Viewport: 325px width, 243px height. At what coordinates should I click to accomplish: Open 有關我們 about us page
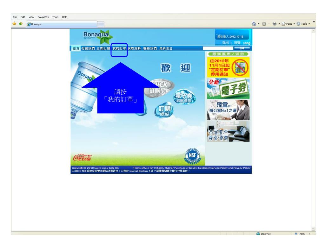click(x=88, y=48)
